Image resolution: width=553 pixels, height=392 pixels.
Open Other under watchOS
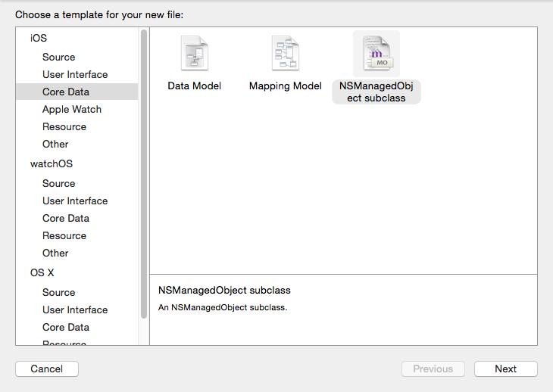pyautogui.click(x=55, y=254)
